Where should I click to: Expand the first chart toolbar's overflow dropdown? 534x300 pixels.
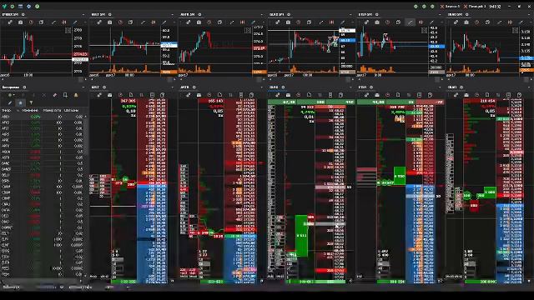pos(85,22)
